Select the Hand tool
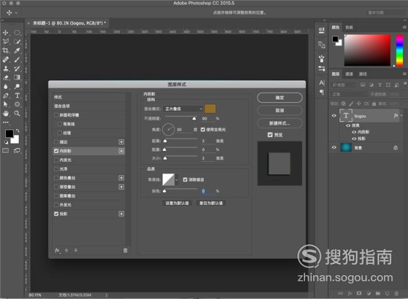The width and height of the screenshot is (408, 299). 6,113
